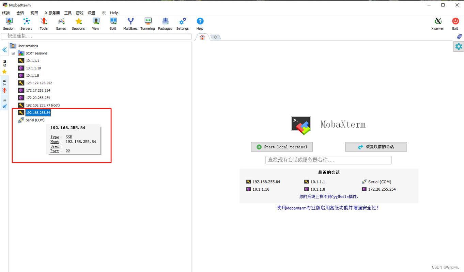Open a new tab with plus tab
The height and width of the screenshot is (272, 464).
[x=216, y=37]
